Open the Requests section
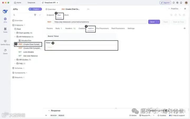The width and height of the screenshot is (190, 119). pos(18,77)
